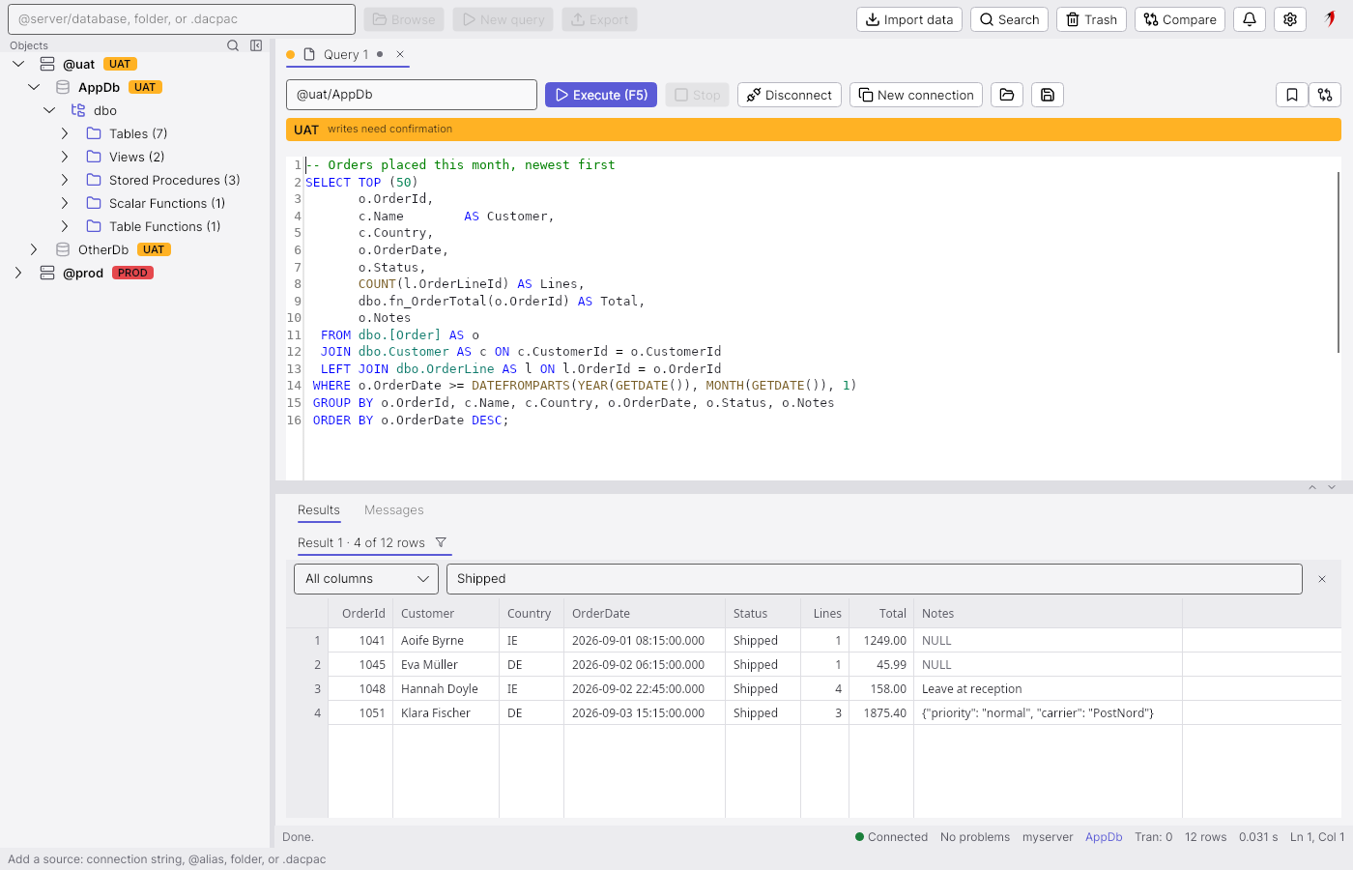This screenshot has width=1353, height=870.
Task: Collapse the dbo schema node
Action: (x=49, y=110)
